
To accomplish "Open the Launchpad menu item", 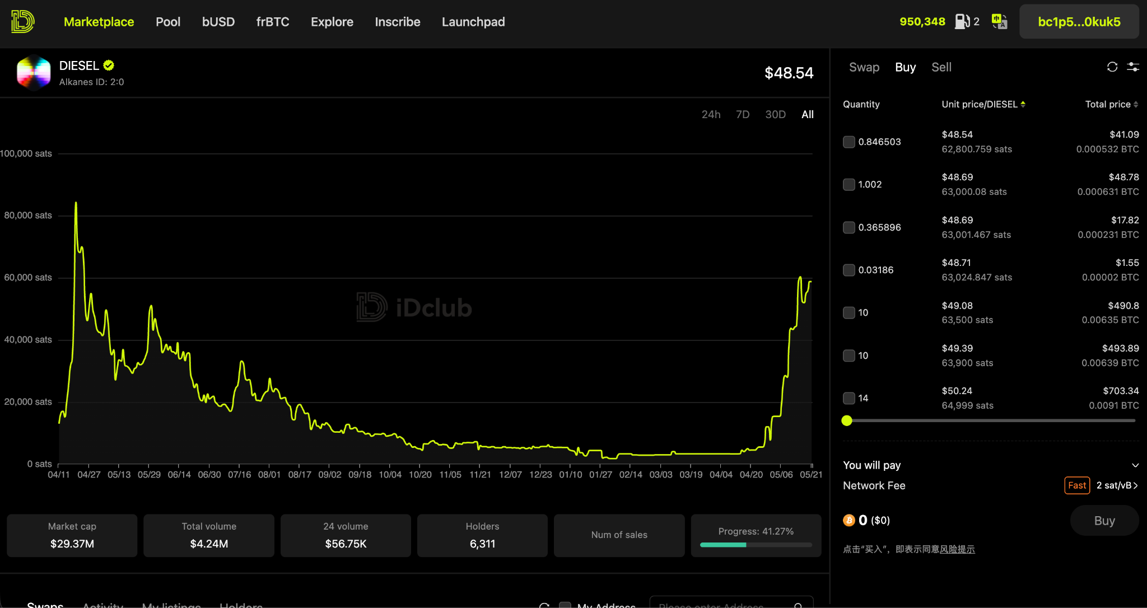I will pos(473,22).
